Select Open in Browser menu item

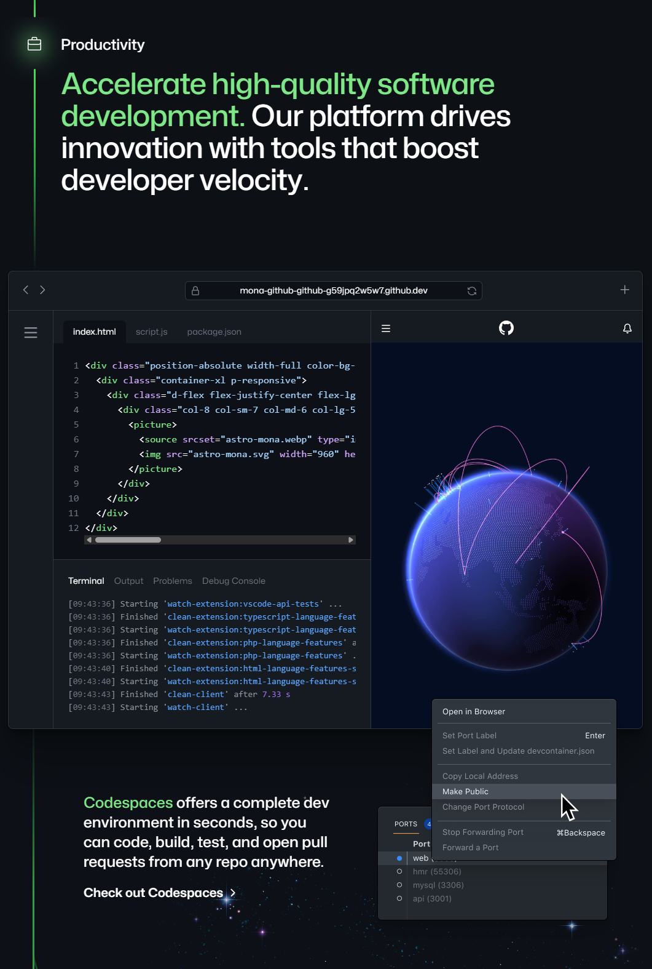474,712
